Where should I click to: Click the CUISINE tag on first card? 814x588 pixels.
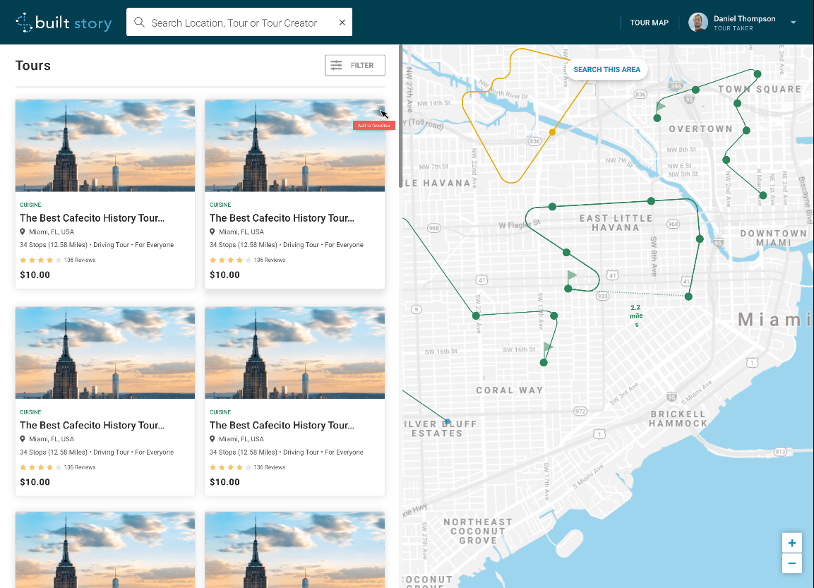[30, 205]
